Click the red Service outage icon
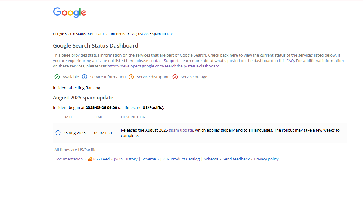The image size is (363, 202). 175,77
